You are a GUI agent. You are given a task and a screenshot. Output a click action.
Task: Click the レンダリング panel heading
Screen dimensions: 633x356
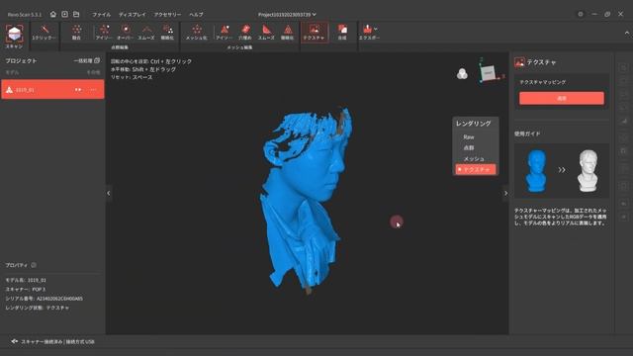(x=474, y=124)
